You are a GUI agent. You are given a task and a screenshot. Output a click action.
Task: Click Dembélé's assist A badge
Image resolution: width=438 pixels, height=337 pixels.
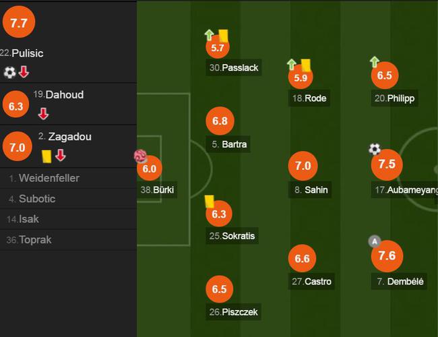[x=374, y=241]
